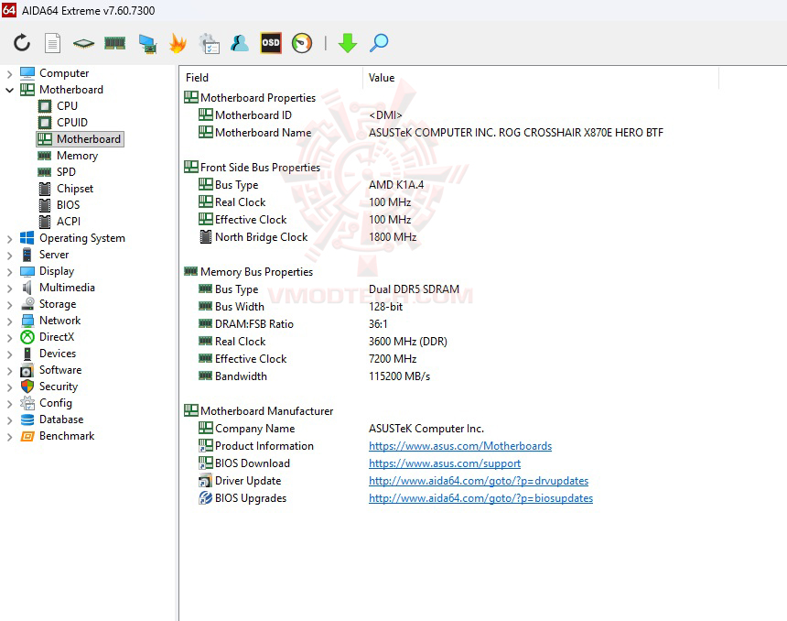The image size is (787, 621).
Task: Expand the Benchmark tree node
Action: [9, 437]
